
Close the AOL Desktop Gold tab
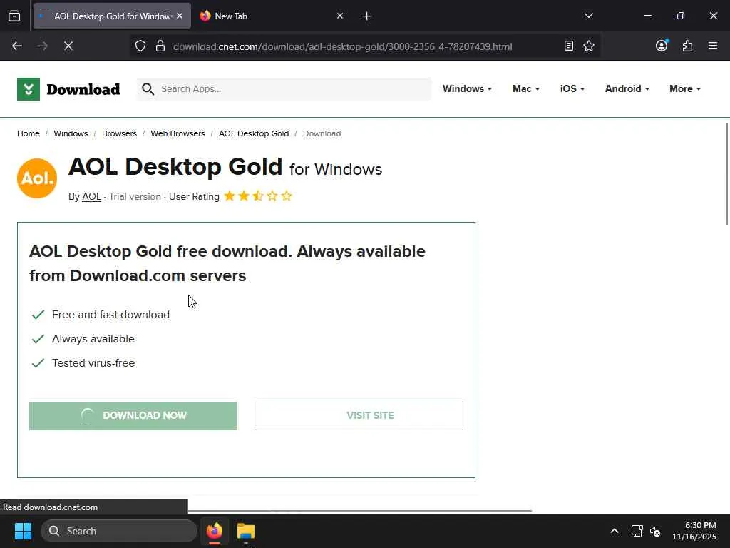tap(180, 16)
